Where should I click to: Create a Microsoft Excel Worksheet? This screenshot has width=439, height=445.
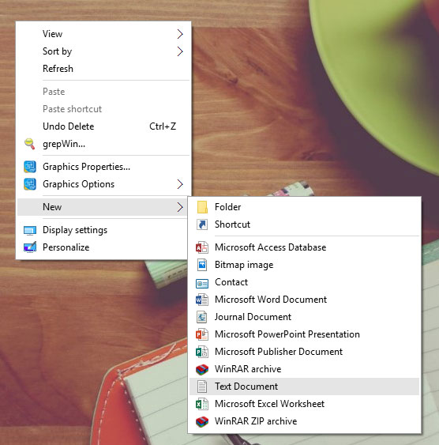[x=305, y=404]
